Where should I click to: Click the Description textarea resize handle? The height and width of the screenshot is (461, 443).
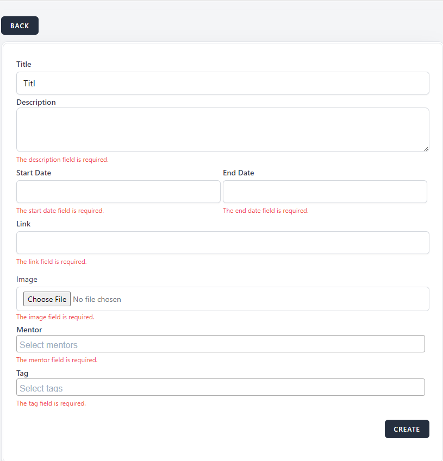click(x=426, y=148)
